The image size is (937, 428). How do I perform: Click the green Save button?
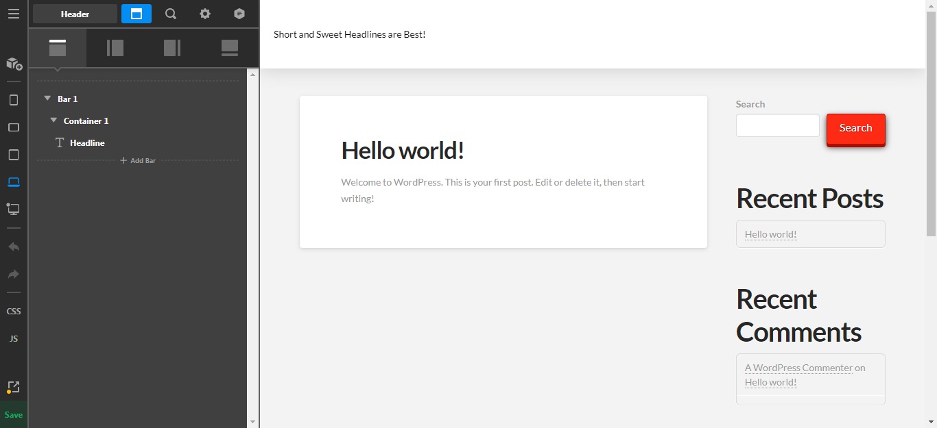click(x=14, y=414)
